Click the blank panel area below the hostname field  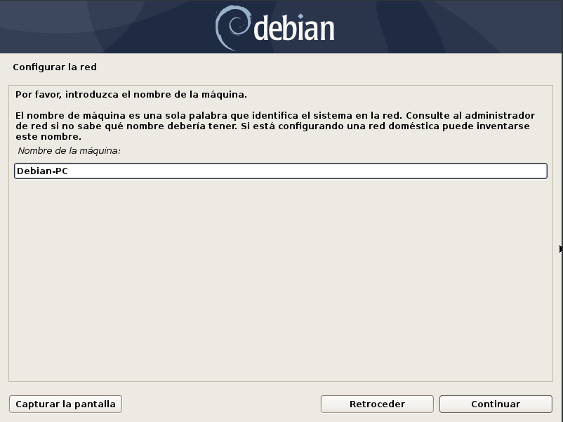281,280
